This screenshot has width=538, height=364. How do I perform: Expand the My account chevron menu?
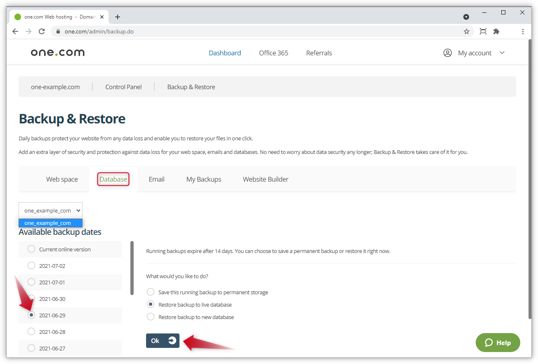pos(502,52)
